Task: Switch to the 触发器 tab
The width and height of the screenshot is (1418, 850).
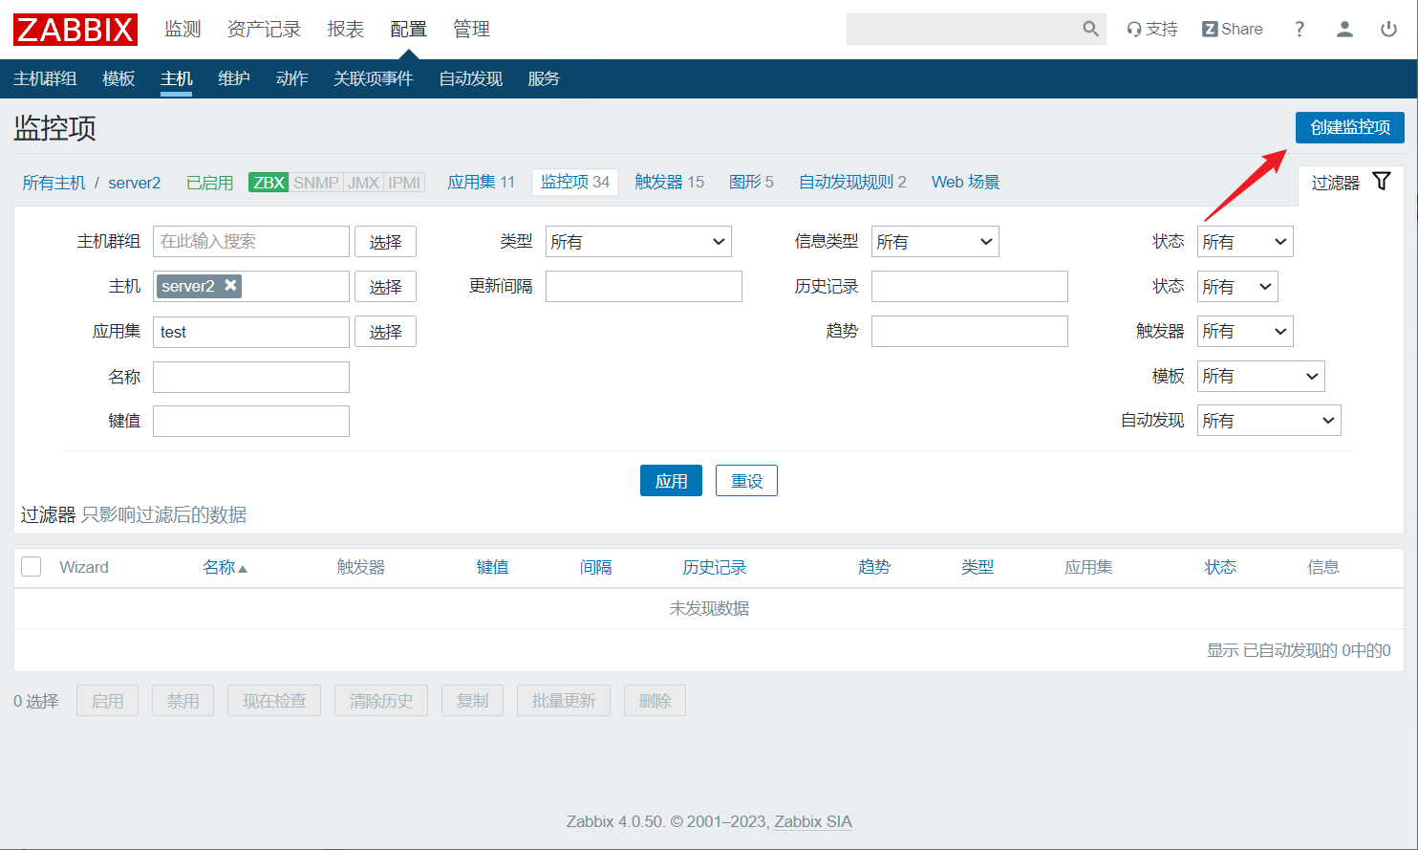Action: [669, 182]
